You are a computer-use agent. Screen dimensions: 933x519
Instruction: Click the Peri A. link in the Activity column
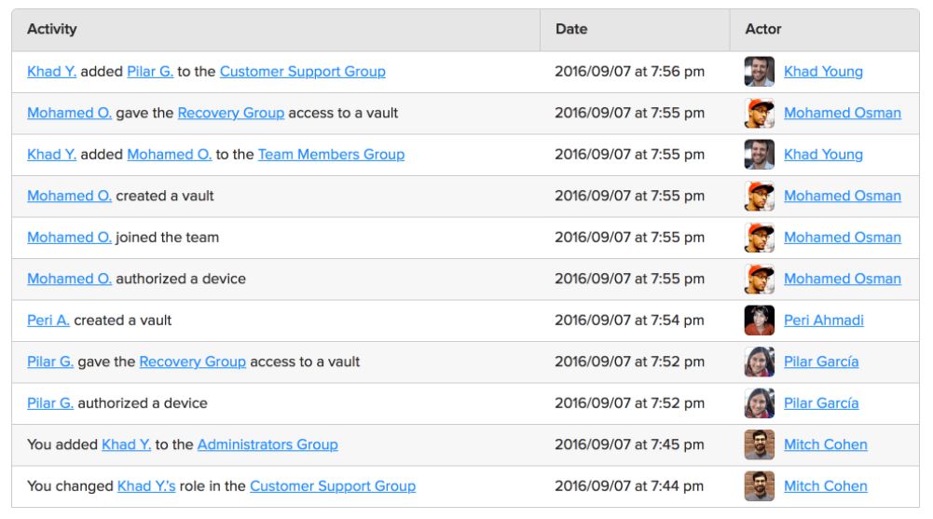point(48,321)
